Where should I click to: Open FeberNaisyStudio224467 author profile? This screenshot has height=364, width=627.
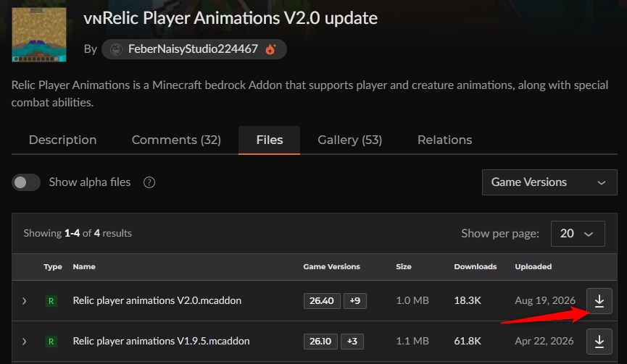click(194, 49)
